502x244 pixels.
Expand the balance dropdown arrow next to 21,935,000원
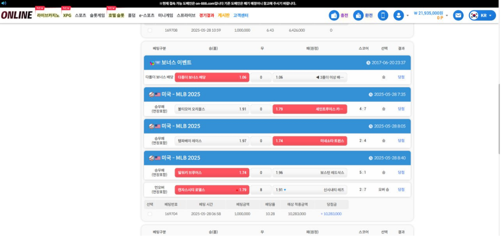tap(447, 16)
